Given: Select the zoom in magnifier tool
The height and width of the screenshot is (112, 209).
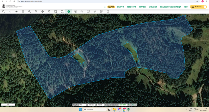Looking at the screenshot, I should pos(30,11).
